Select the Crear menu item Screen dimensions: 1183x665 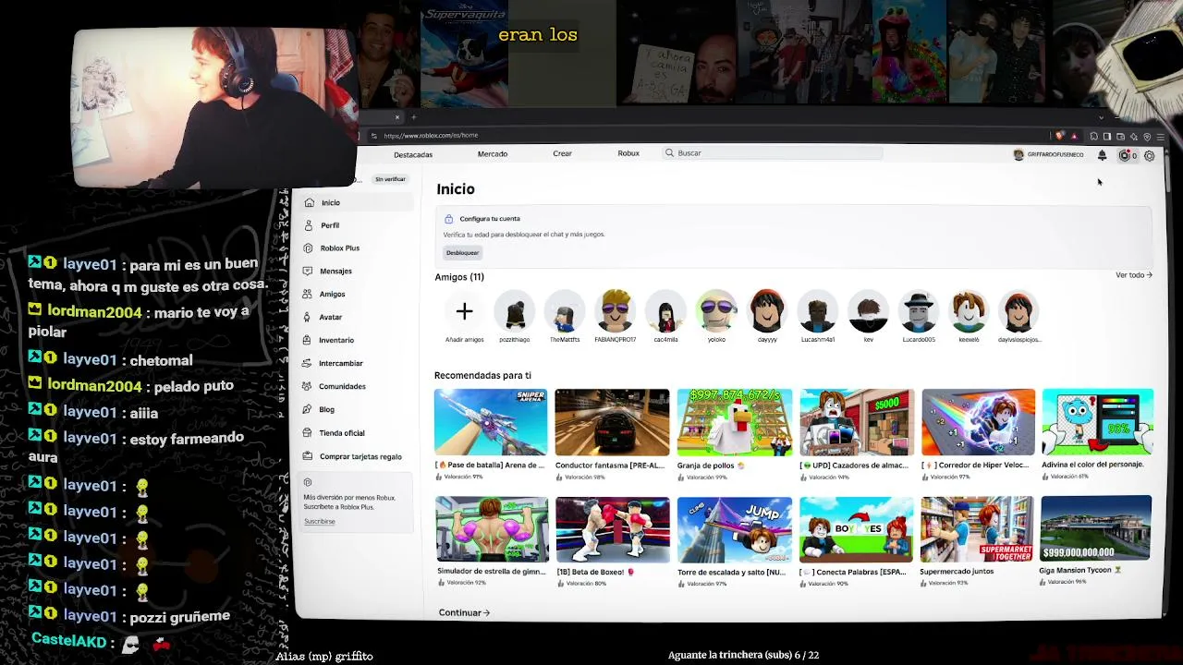562,153
